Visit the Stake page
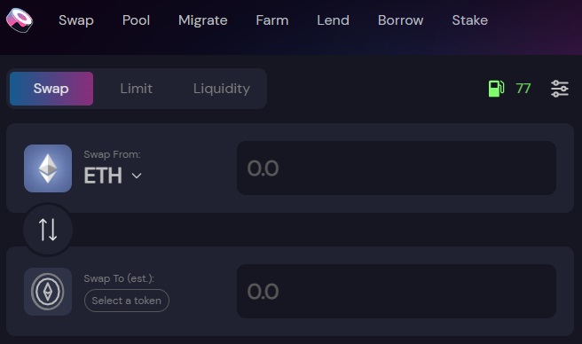582x344 pixels. [x=470, y=20]
